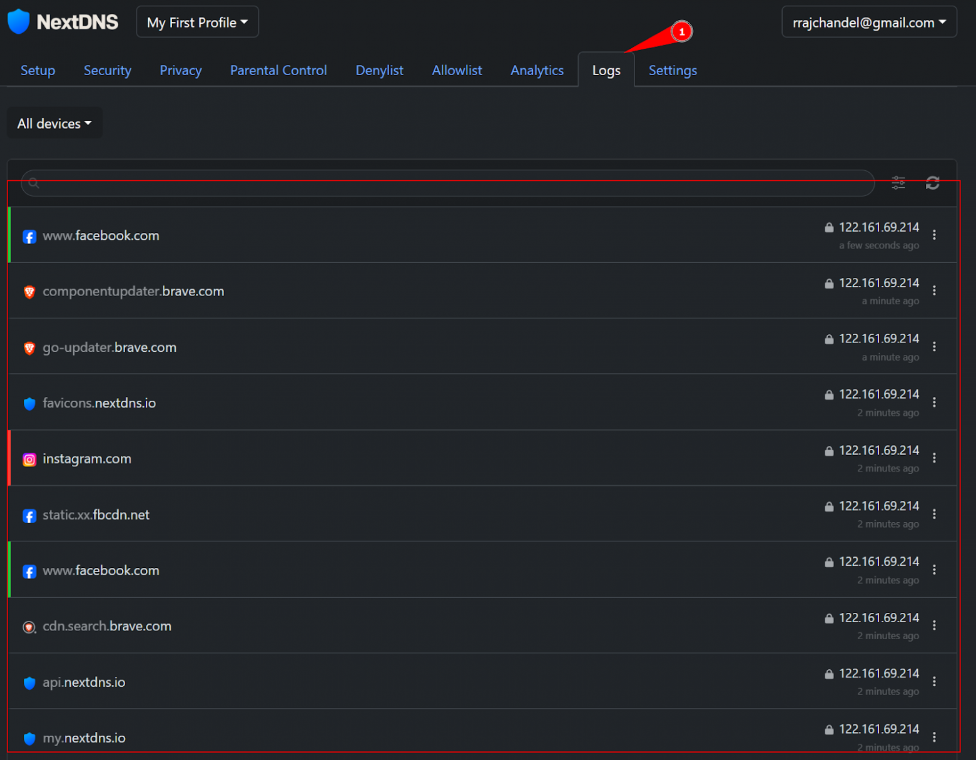Screen dimensions: 976x760
Task: Select the go-updater.brave.com domain text
Action: point(109,347)
